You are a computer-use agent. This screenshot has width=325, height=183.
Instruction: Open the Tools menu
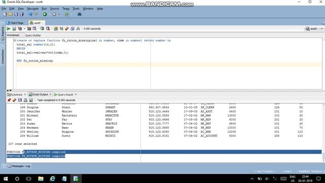76,9
